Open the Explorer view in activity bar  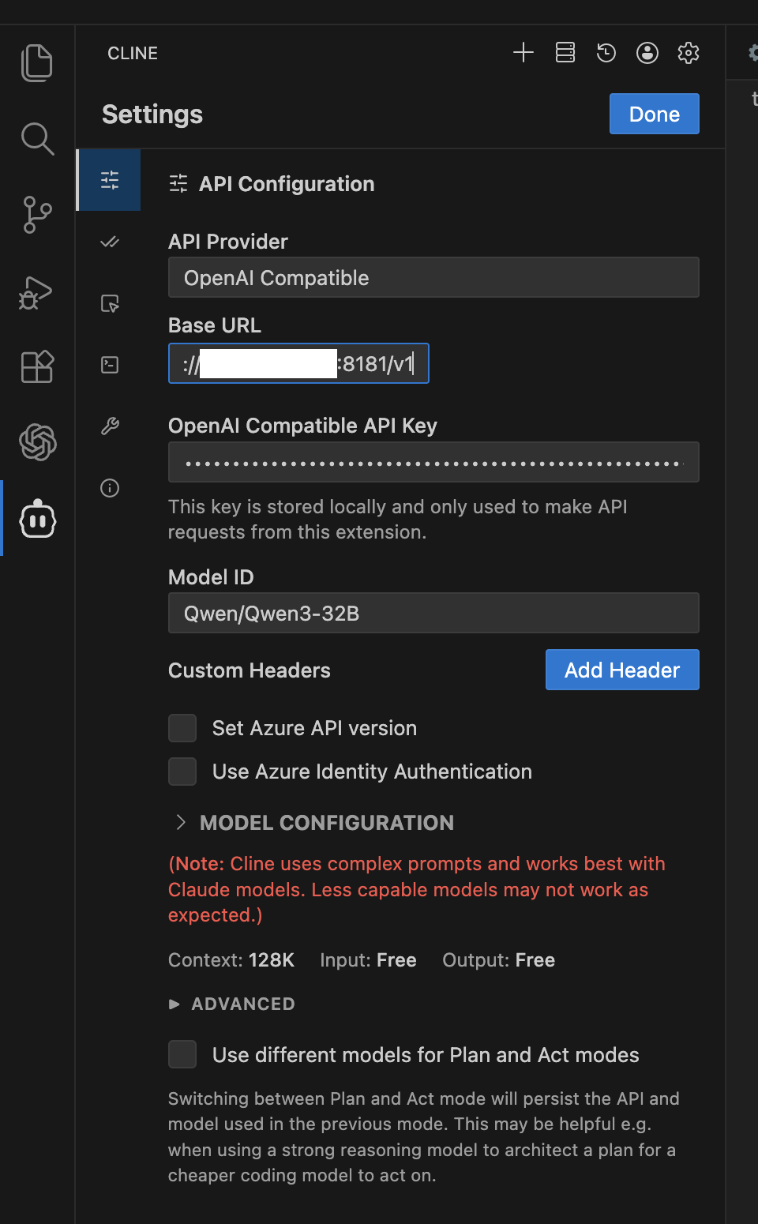click(x=37, y=63)
